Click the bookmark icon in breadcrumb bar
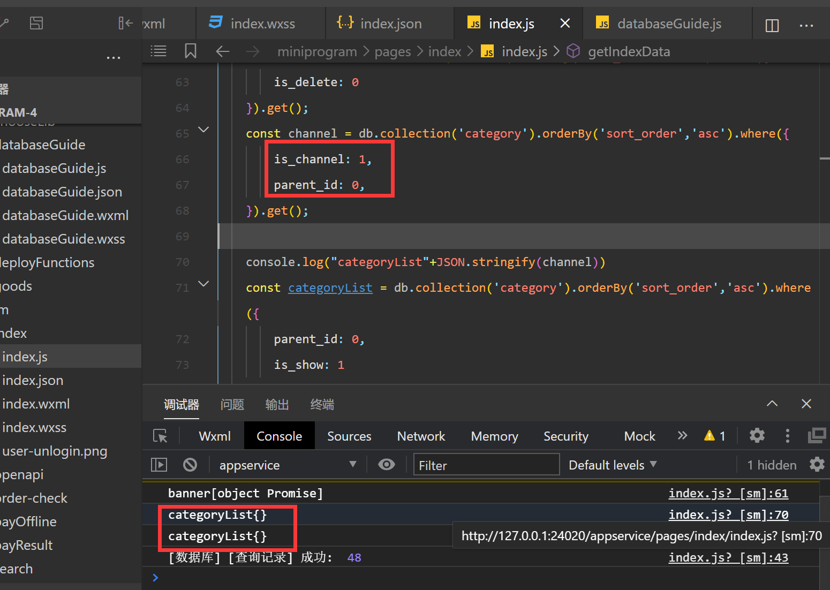Viewport: 830px width, 590px height. coord(190,51)
